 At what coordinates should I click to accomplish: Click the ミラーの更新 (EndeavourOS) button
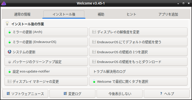tap(46, 42)
